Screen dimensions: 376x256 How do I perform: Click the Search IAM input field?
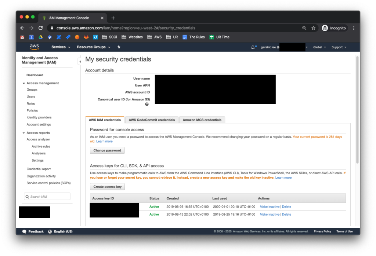pos(47,197)
